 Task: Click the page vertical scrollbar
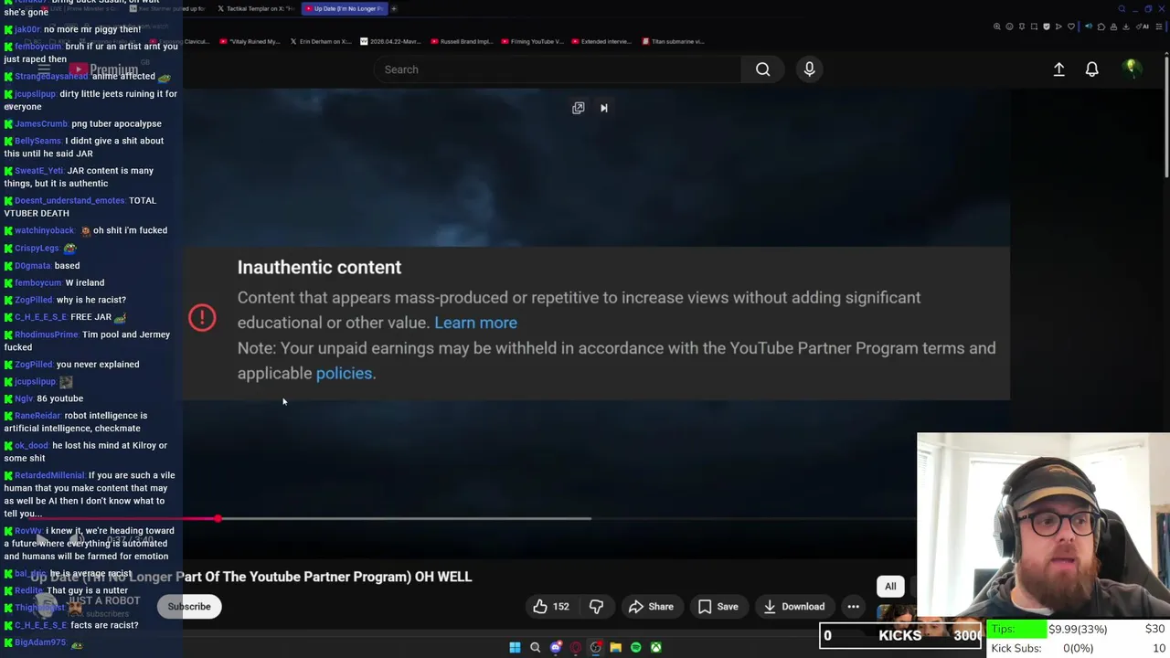(x=1166, y=119)
